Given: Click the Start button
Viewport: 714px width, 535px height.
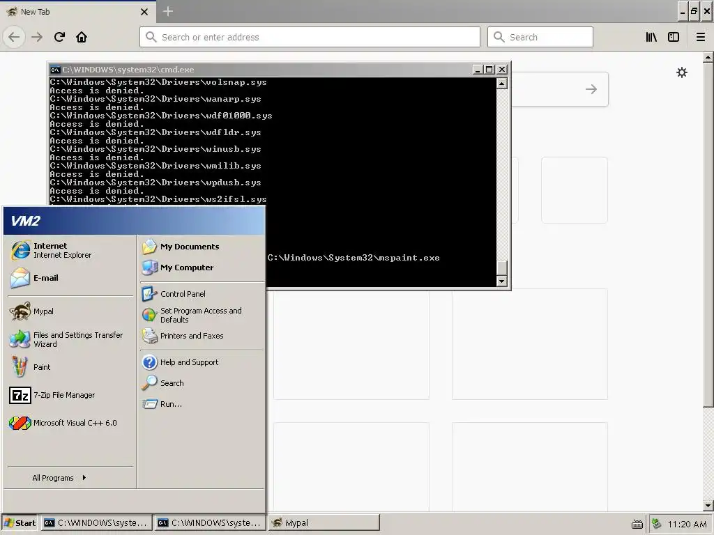Looking at the screenshot, I should coord(20,523).
